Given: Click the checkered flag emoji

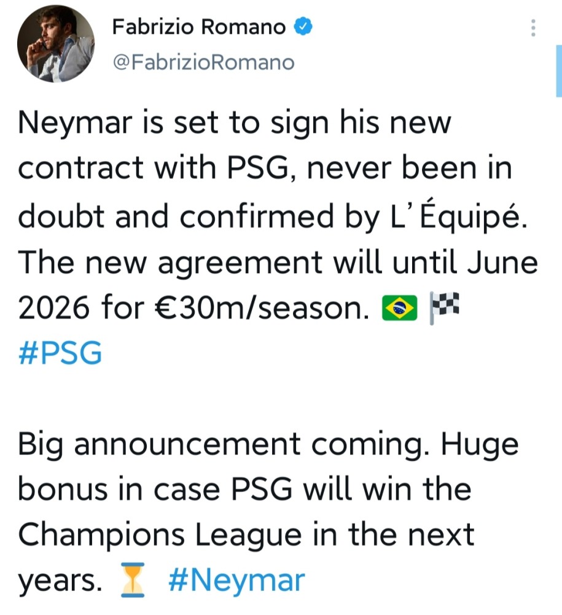Looking at the screenshot, I should pos(444,308).
